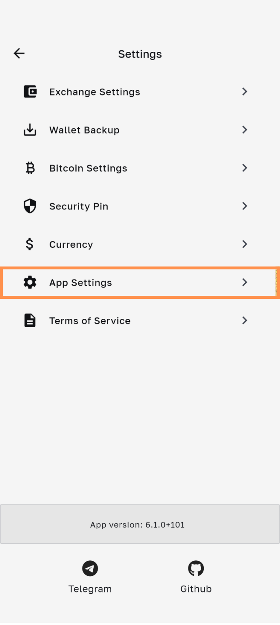Expand Exchange Settings via its chevron
This screenshot has width=280, height=625.
pyautogui.click(x=245, y=92)
